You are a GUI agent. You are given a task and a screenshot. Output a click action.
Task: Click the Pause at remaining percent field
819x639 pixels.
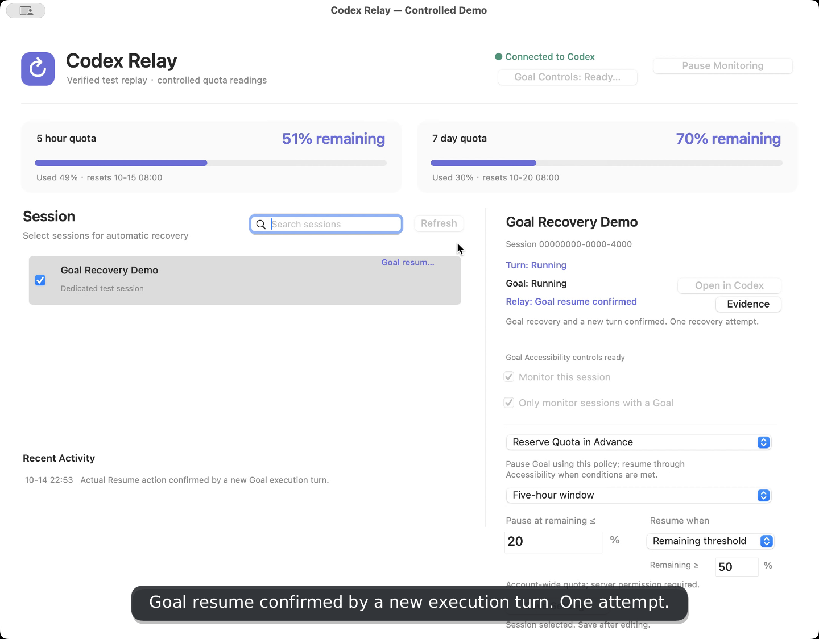(553, 542)
